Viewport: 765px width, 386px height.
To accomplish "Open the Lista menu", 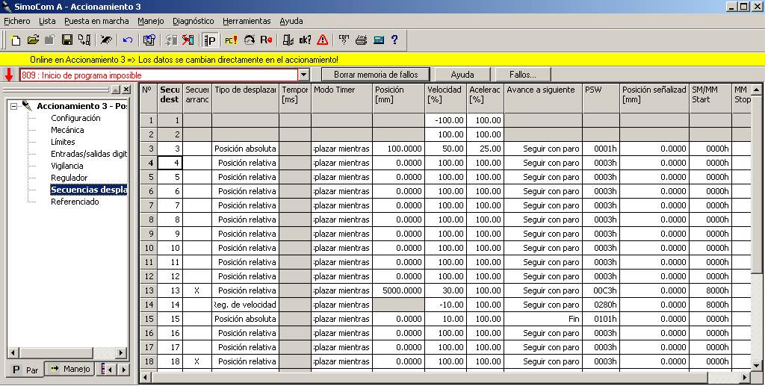I will (x=47, y=21).
